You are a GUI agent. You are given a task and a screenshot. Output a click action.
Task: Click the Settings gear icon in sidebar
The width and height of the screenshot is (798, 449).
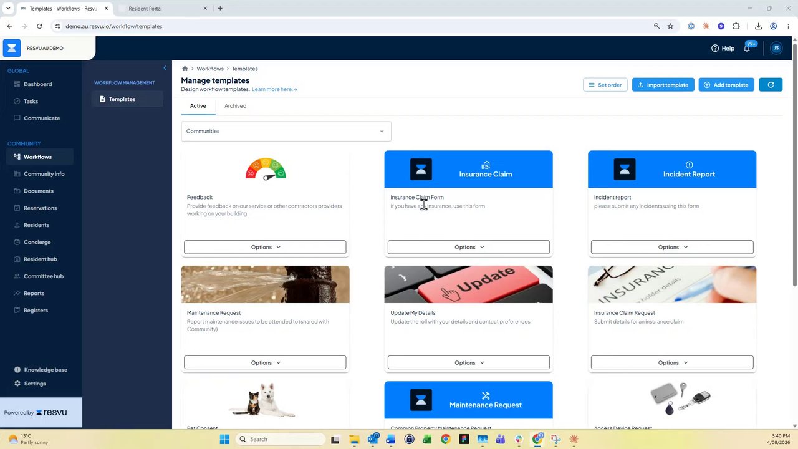[x=17, y=384]
